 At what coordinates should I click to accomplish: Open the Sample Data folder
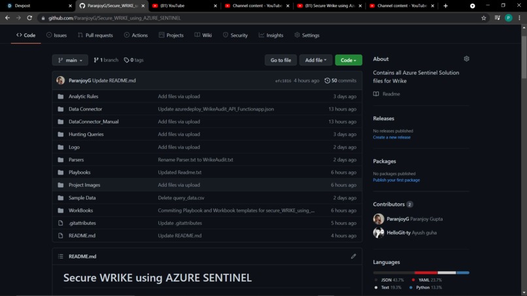coord(82,198)
